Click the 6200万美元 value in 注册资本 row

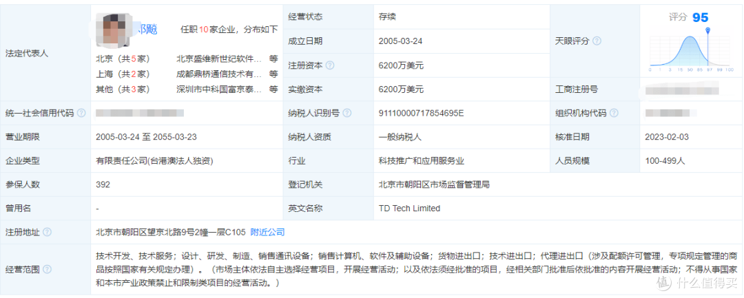tap(401, 65)
